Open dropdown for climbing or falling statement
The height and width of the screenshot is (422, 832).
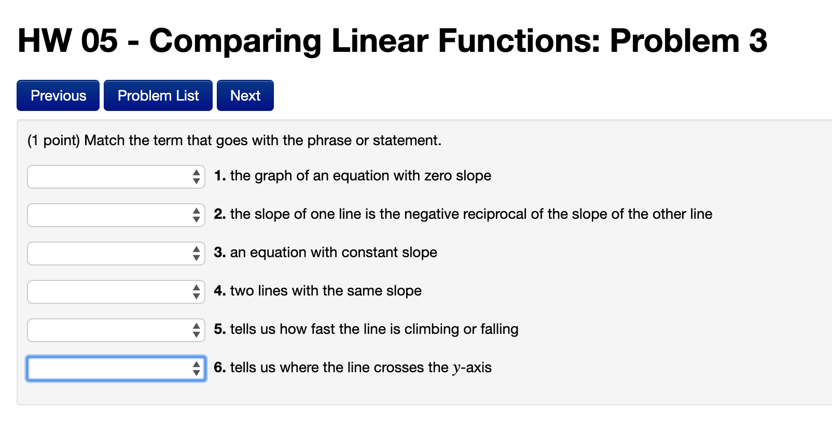point(116,330)
